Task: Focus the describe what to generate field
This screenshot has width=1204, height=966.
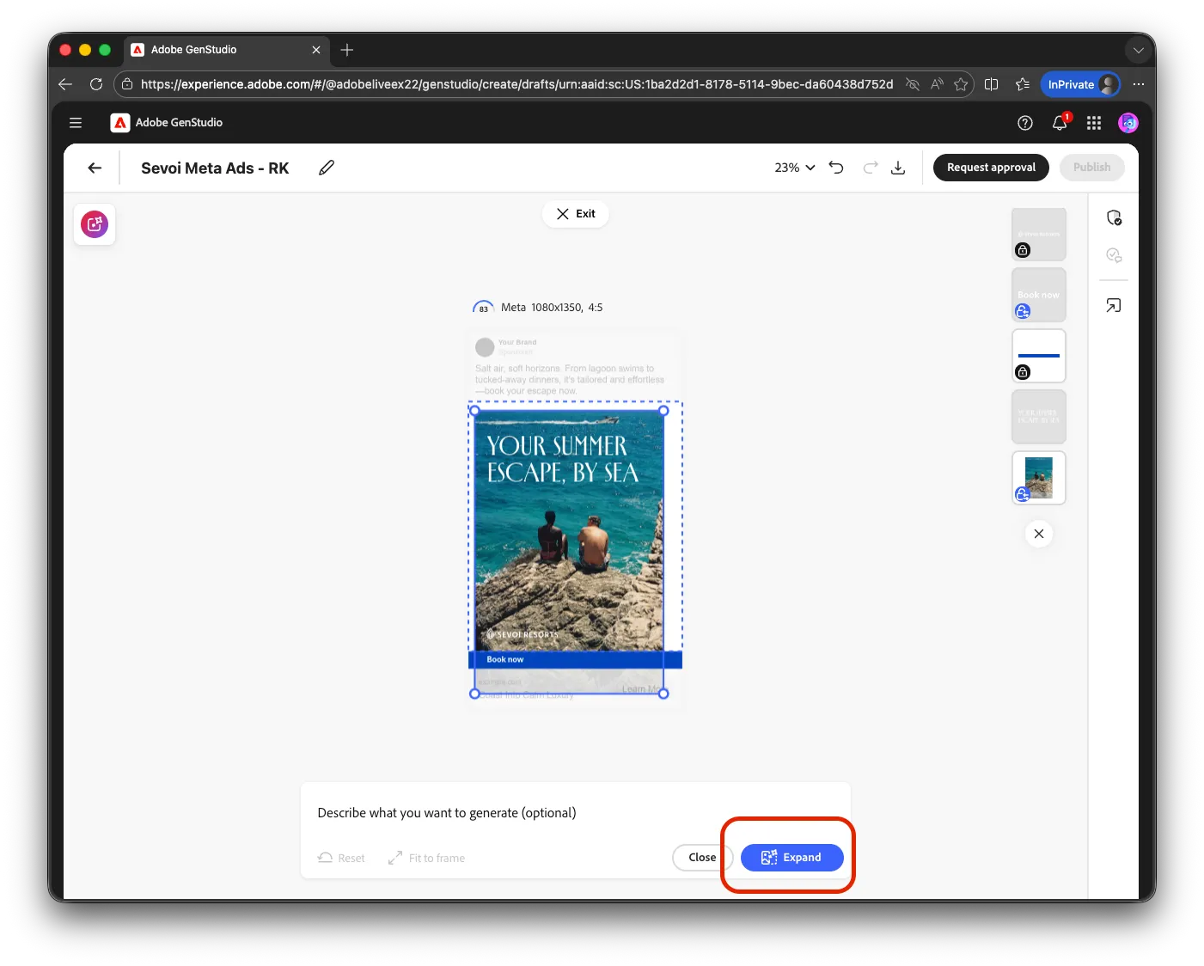Action: tap(576, 813)
